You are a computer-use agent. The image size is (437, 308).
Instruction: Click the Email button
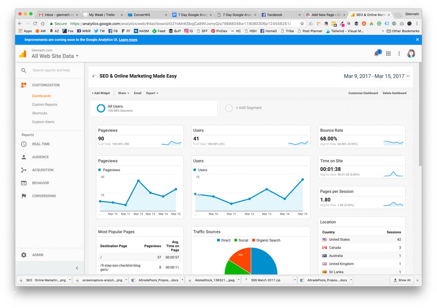tap(138, 93)
